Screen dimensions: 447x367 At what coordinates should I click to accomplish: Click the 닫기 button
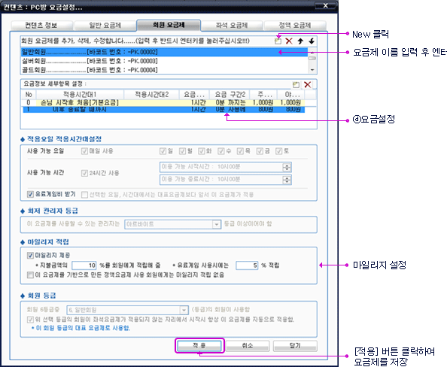click(x=295, y=346)
